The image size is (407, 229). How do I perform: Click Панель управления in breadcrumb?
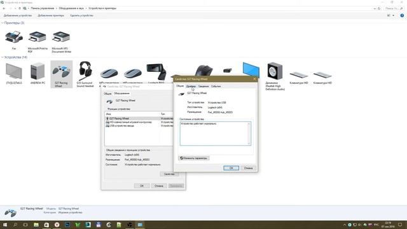pyautogui.click(x=43, y=8)
